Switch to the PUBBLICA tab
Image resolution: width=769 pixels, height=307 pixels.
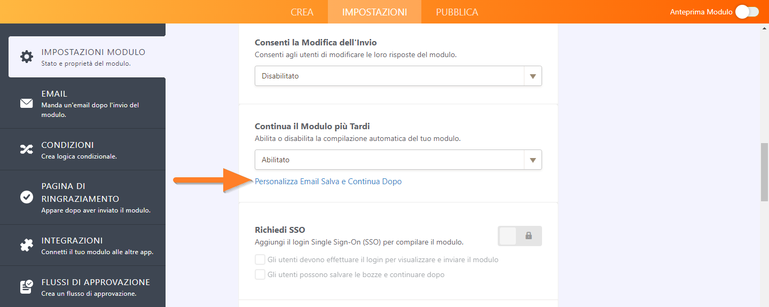[457, 12]
